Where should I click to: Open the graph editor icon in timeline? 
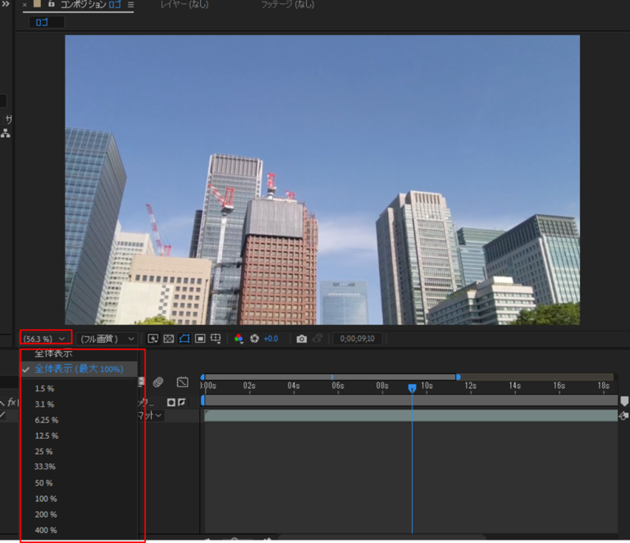tap(182, 382)
